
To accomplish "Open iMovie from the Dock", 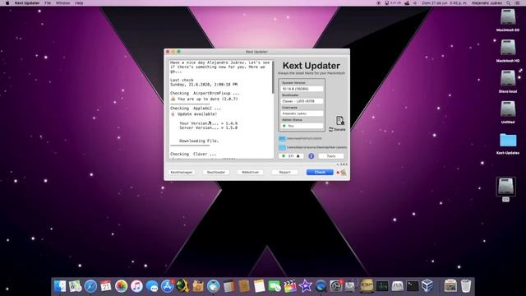I will [x=305, y=286].
